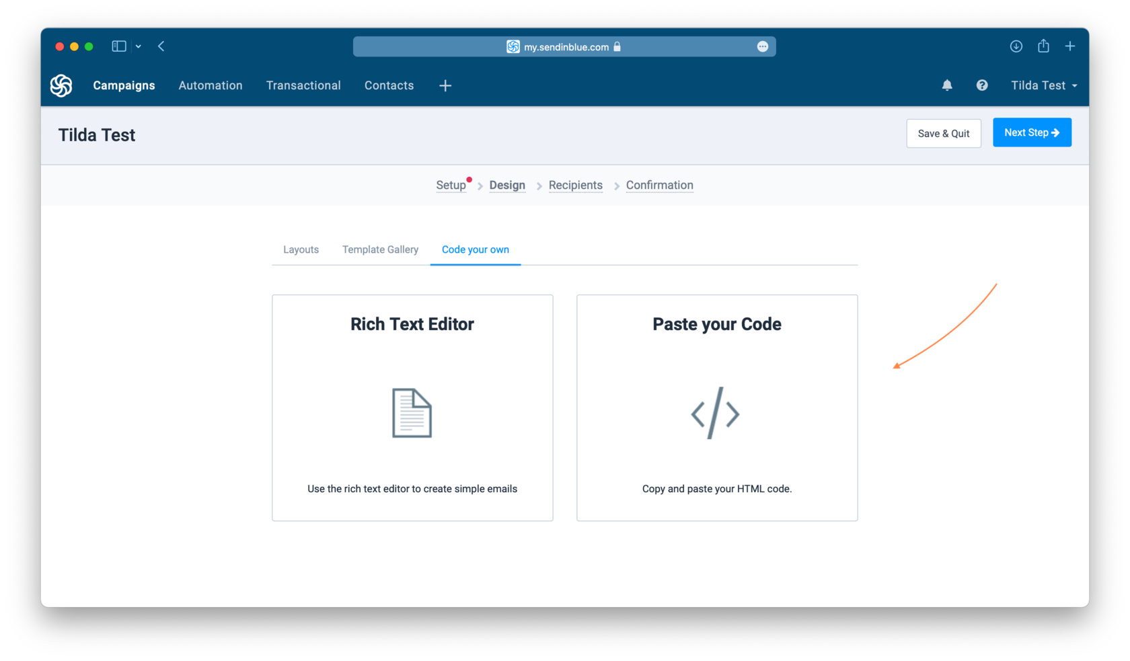The width and height of the screenshot is (1130, 661).
Task: Go to the Recipients step
Action: pos(576,185)
